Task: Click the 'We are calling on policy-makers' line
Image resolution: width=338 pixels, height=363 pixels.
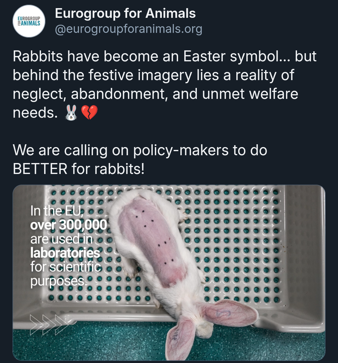Action: [x=140, y=150]
